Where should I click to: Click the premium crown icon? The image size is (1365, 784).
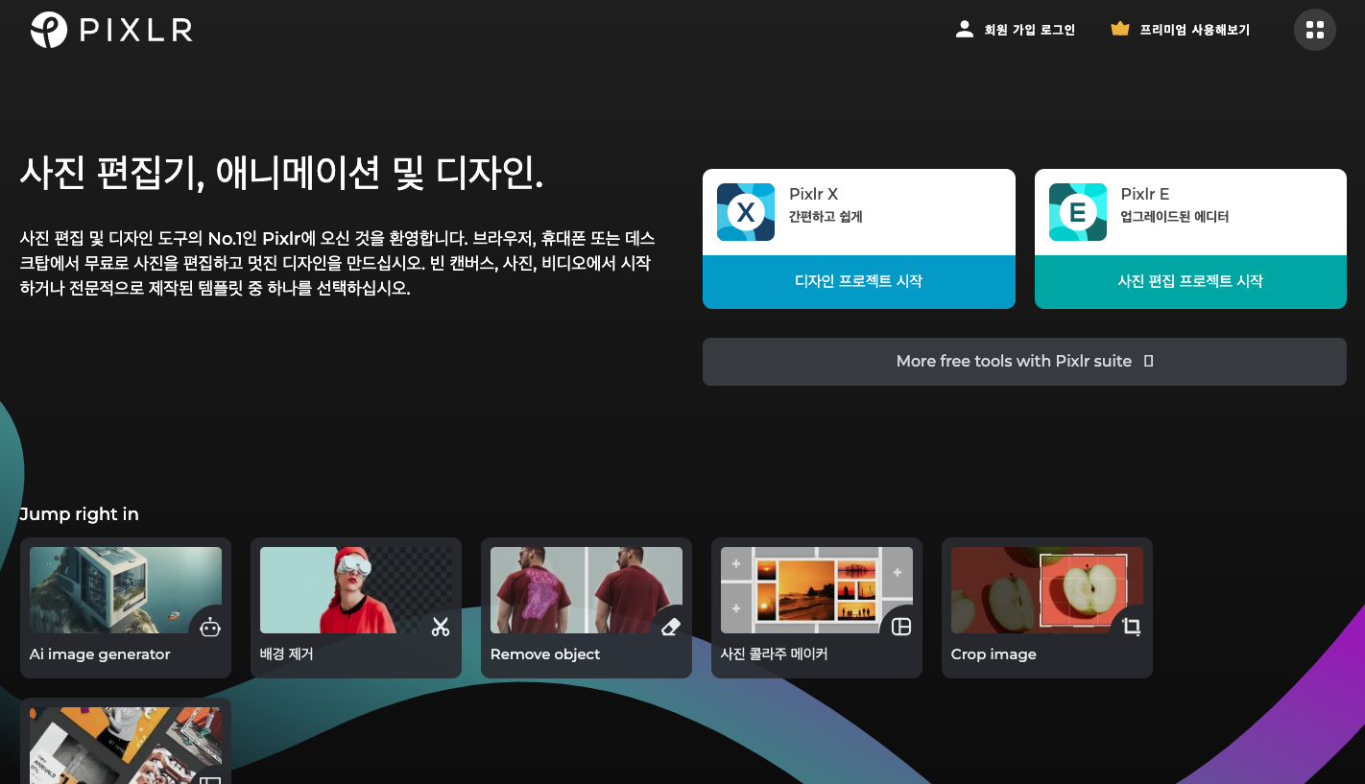pos(1120,29)
